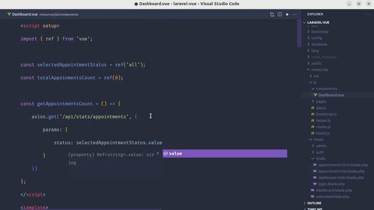Open helper.js file in Explorer
The image size is (374, 210).
pos(323,121)
